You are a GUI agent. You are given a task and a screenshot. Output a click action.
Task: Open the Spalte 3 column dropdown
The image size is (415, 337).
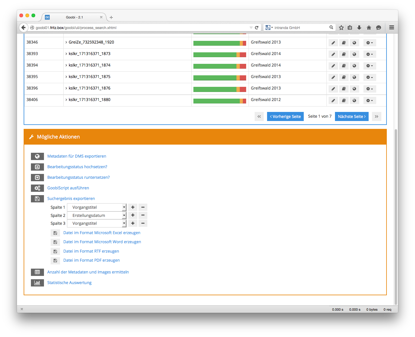click(x=96, y=223)
